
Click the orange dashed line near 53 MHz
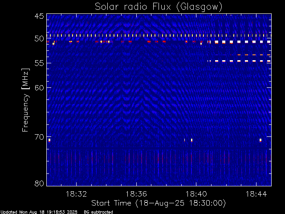pyautogui.click(x=254, y=55)
